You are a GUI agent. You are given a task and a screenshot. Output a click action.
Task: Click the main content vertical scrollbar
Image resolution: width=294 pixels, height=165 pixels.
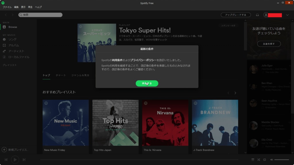(x=245, y=36)
